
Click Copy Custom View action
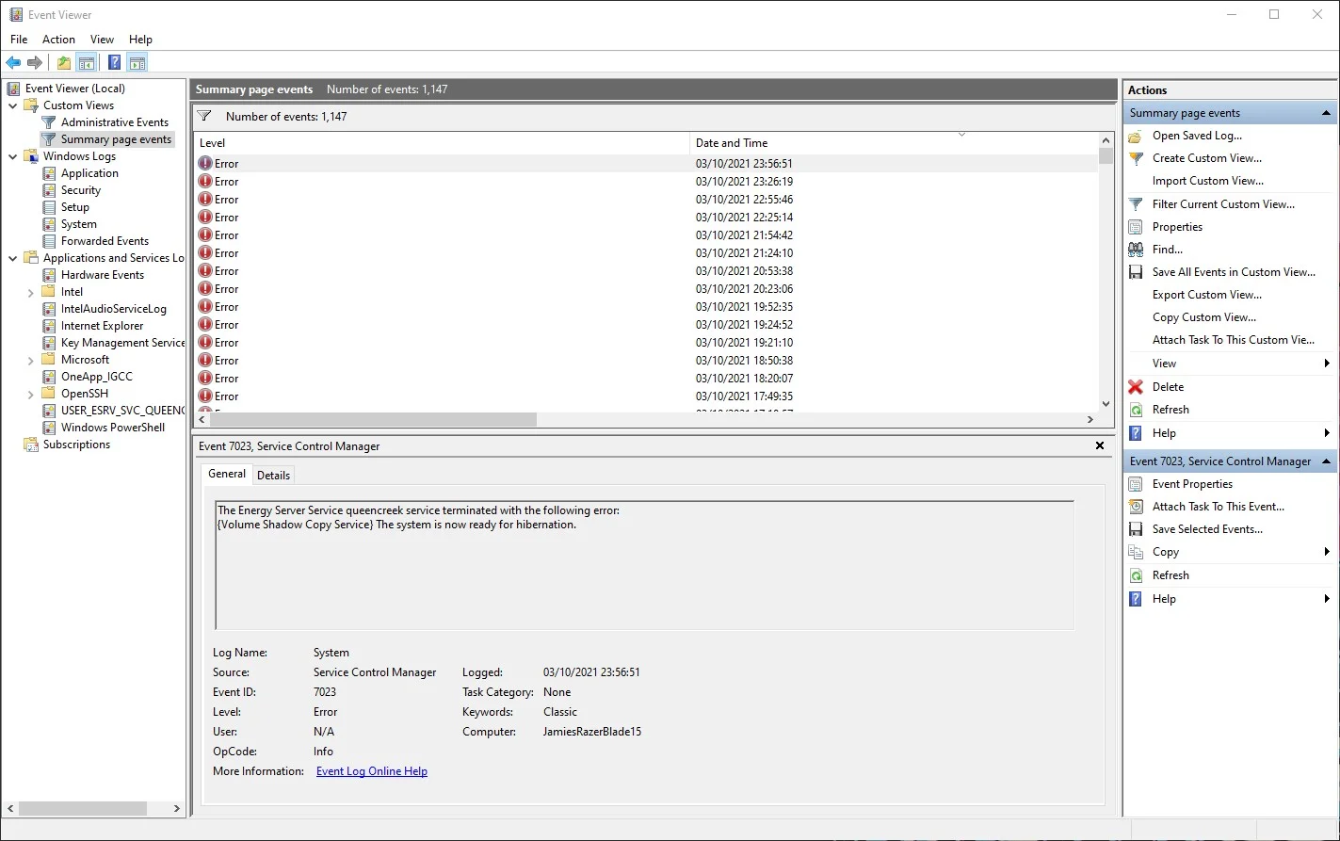tap(1204, 317)
